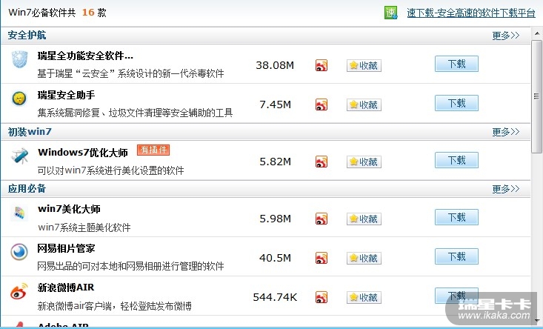The image size is (543, 329).
Task: Download Windows7优化大师
Action: point(456,160)
